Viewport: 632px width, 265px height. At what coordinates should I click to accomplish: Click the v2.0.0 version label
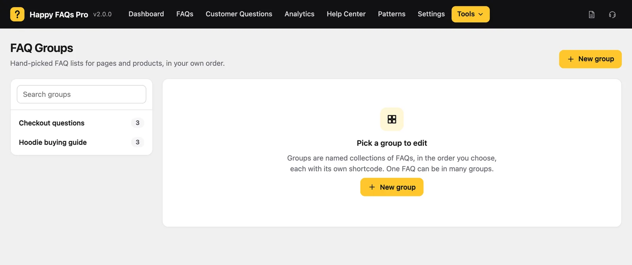tap(102, 14)
